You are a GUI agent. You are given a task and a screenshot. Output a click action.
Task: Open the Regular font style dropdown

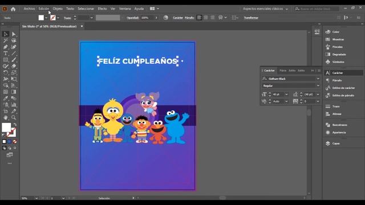click(x=318, y=86)
